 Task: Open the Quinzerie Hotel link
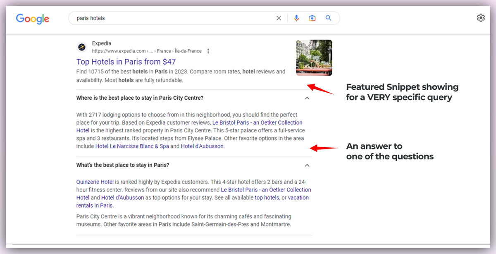95,182
